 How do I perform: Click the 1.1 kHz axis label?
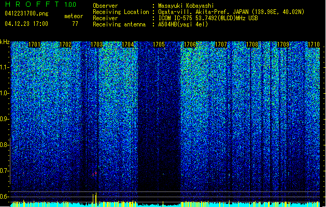[x=5, y=67]
